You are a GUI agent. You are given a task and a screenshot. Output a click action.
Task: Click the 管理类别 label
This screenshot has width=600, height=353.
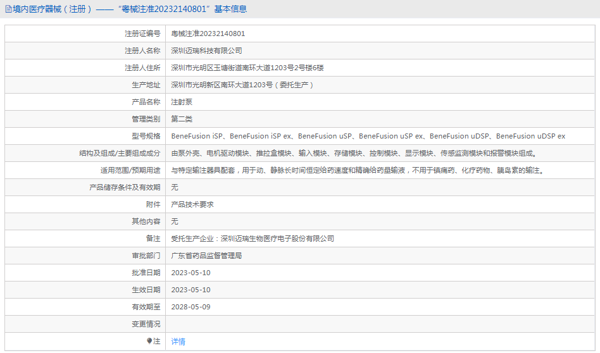pyautogui.click(x=146, y=119)
